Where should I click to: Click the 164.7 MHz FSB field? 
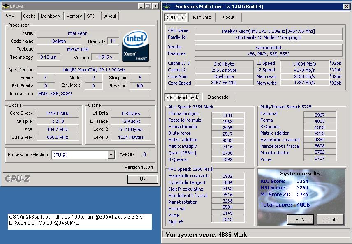tap(58, 129)
